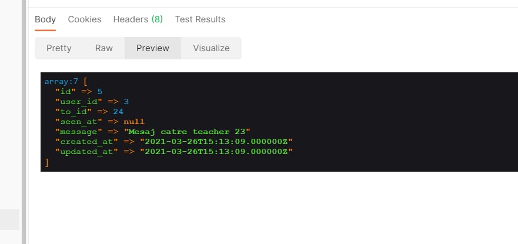Screen dimensions: 518x244
Task: Select the Pretty view mode
Action: (x=59, y=48)
